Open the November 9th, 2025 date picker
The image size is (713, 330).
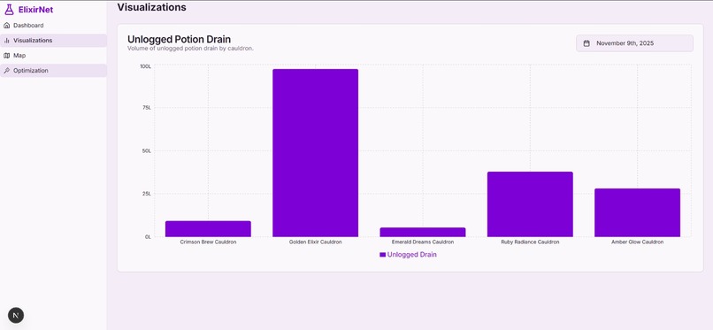pyautogui.click(x=634, y=43)
